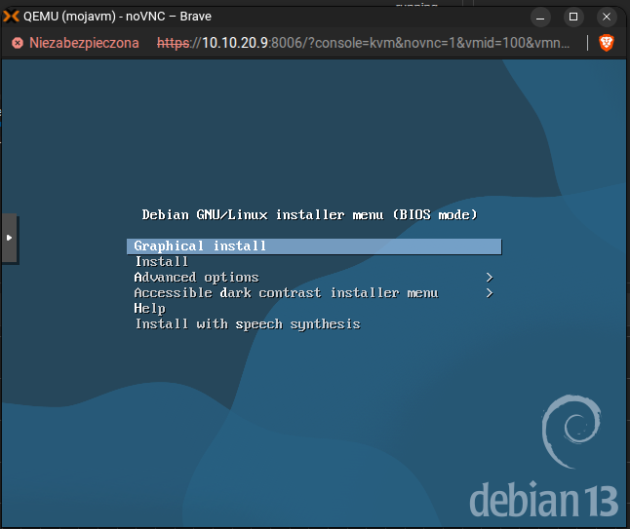
Task: Click the Debian installer menu title text
Action: click(x=309, y=214)
